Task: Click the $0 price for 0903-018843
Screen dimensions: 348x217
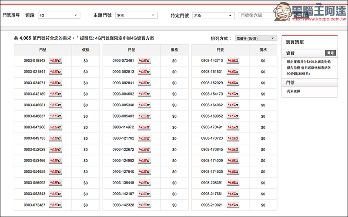Action: [x=86, y=61]
